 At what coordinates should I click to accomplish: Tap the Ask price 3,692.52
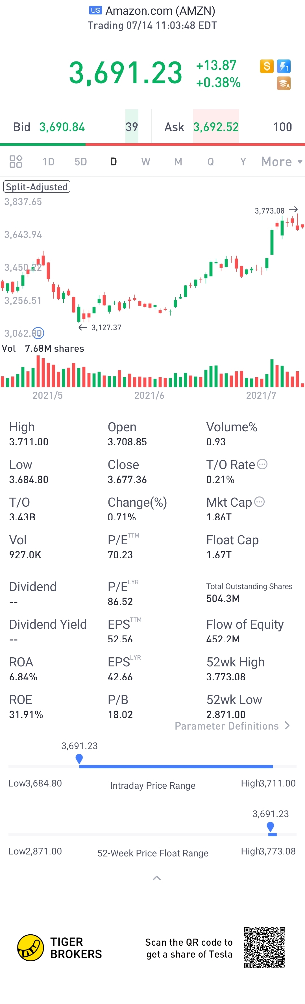216,127
